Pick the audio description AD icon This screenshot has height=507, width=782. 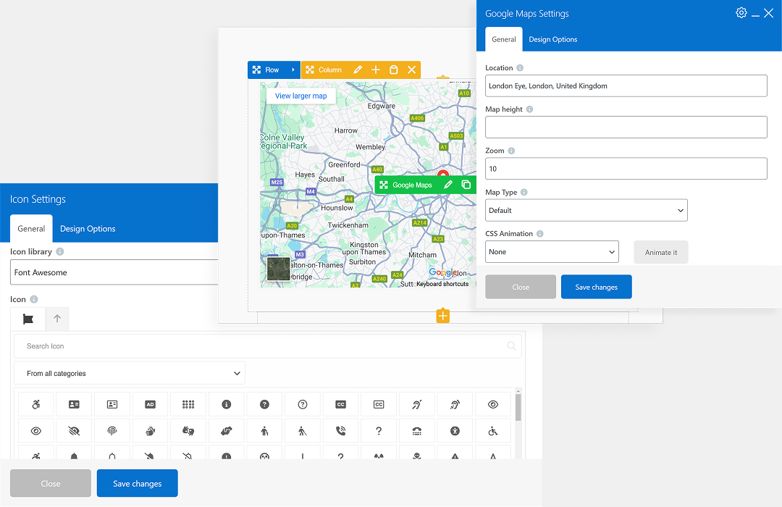pyautogui.click(x=151, y=404)
